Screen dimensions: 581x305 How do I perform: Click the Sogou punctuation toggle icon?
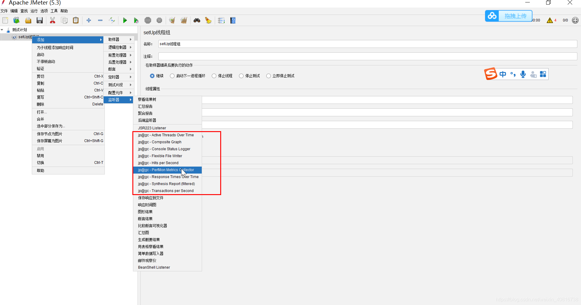click(513, 74)
